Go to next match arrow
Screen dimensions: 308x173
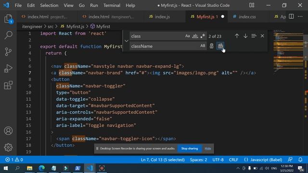click(x=245, y=36)
